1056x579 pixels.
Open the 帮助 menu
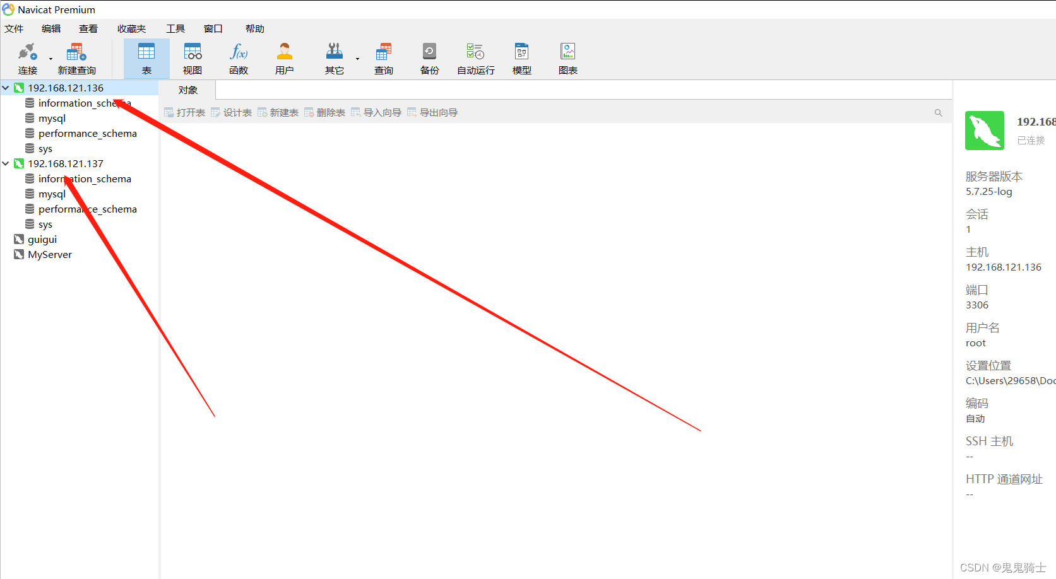point(255,29)
